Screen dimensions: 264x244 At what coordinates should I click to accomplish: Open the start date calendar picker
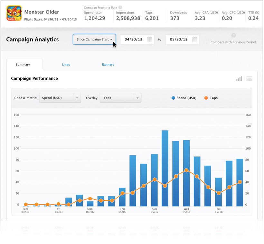pos(149,39)
